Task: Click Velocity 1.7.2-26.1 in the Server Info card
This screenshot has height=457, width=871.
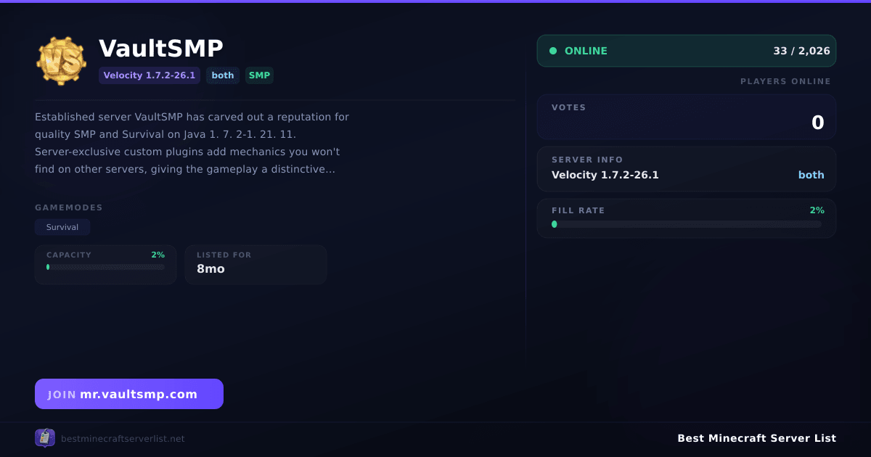Action: point(605,175)
